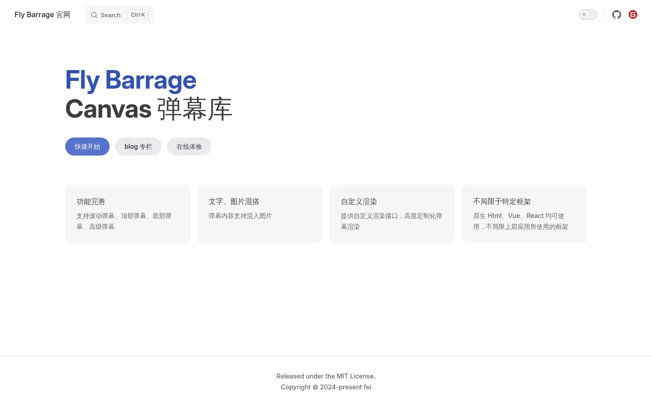Toggle dark mode appearance switch
The image size is (652, 407).
[588, 14]
